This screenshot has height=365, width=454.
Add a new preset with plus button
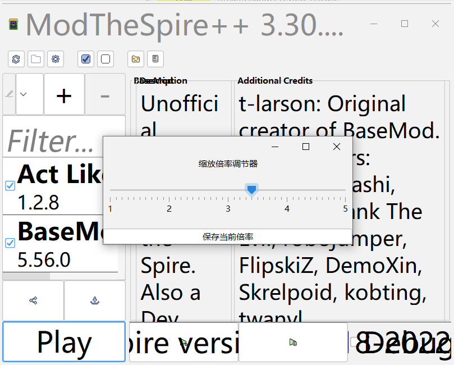point(64,94)
